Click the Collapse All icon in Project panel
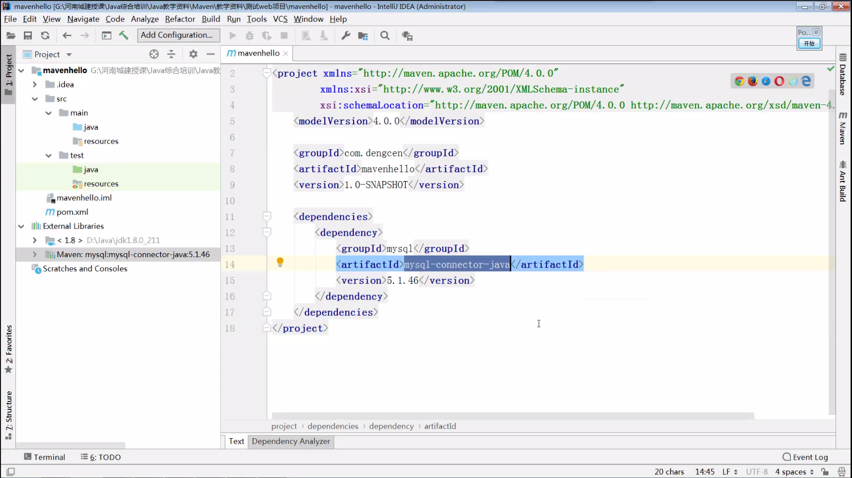852x478 pixels. click(x=171, y=54)
